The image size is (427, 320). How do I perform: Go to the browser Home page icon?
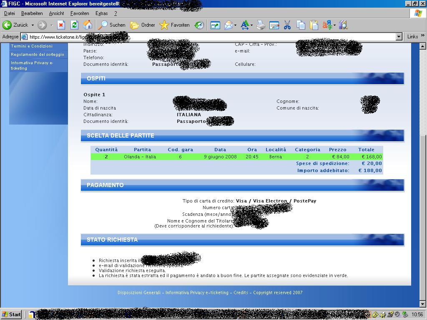pos(88,25)
